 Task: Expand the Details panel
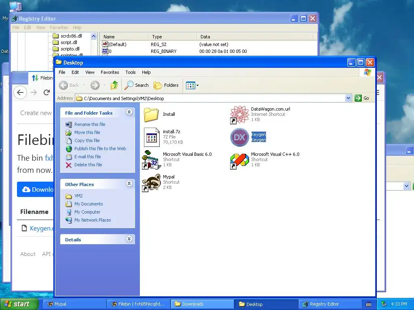point(129,239)
